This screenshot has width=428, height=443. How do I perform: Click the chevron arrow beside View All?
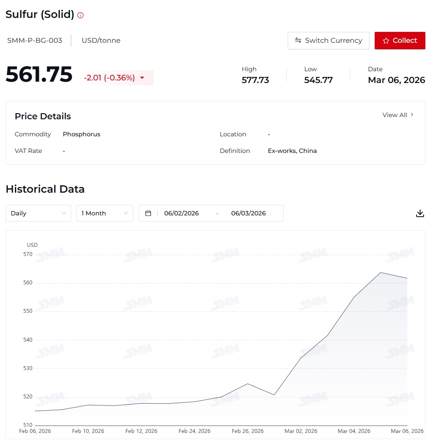[412, 115]
